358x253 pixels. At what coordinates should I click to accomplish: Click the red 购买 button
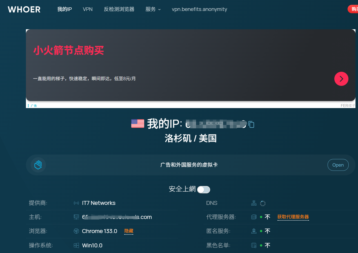[x=353, y=9]
